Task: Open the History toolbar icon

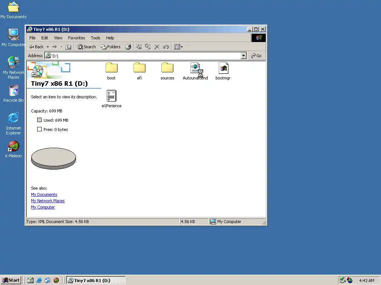Action: coord(128,47)
